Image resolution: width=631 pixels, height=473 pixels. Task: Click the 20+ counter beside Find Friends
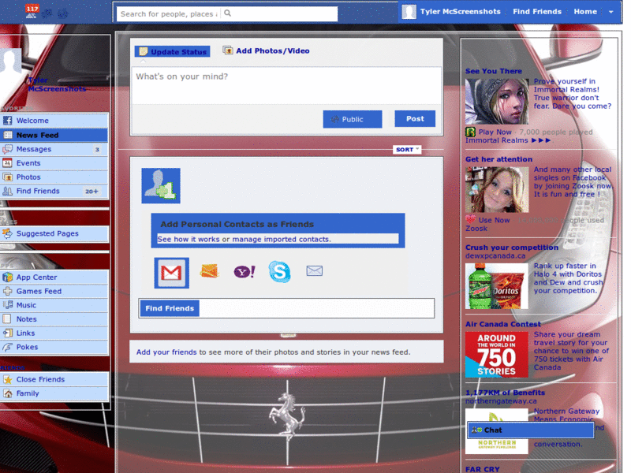(x=91, y=192)
